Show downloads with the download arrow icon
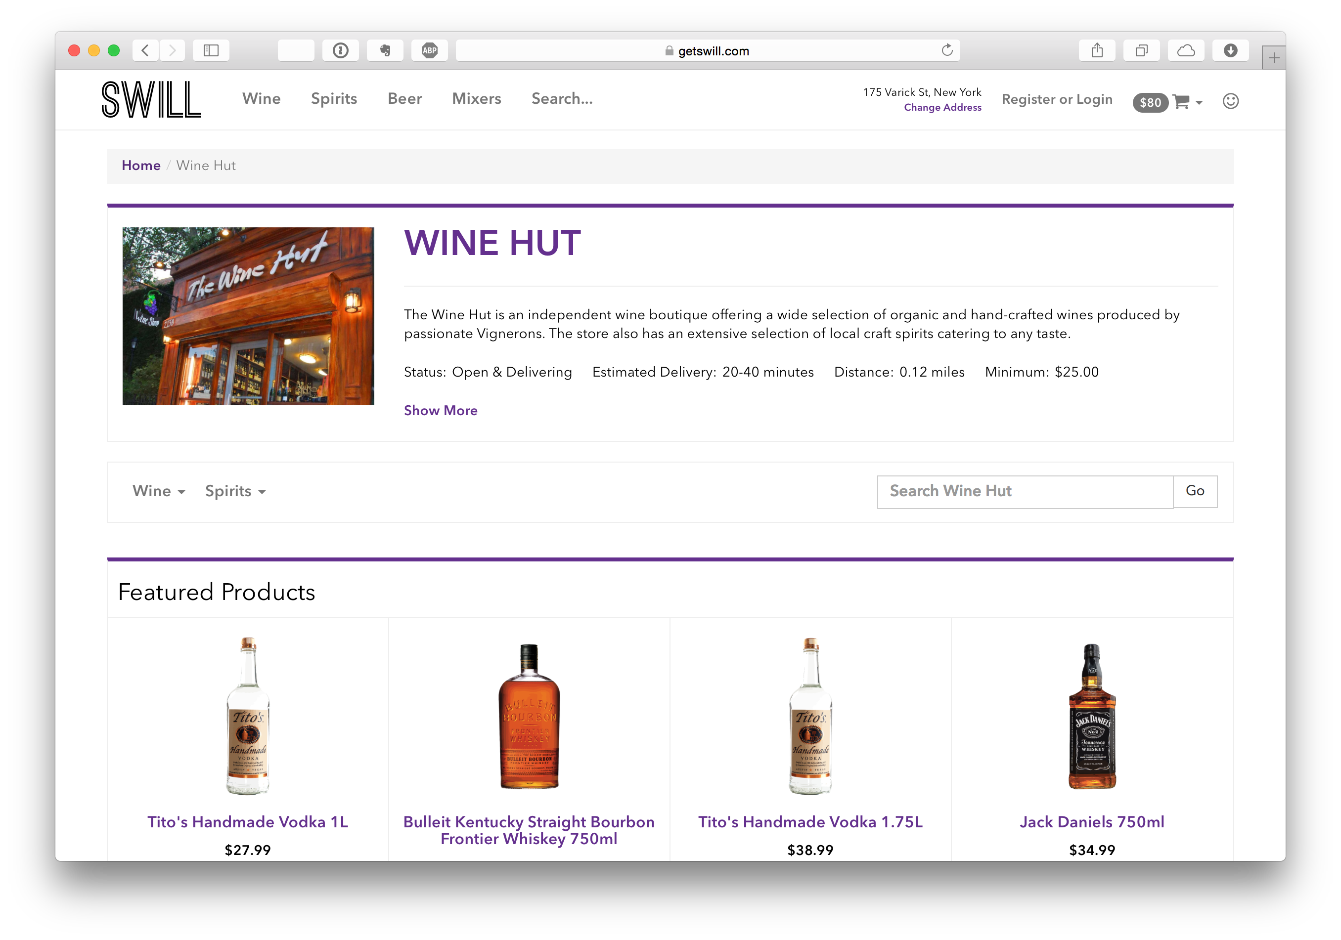This screenshot has width=1341, height=940. [1230, 51]
